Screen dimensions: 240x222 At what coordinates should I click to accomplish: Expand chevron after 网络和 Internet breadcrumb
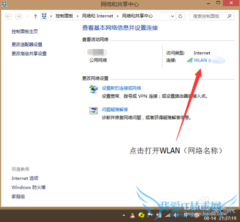click(118, 16)
